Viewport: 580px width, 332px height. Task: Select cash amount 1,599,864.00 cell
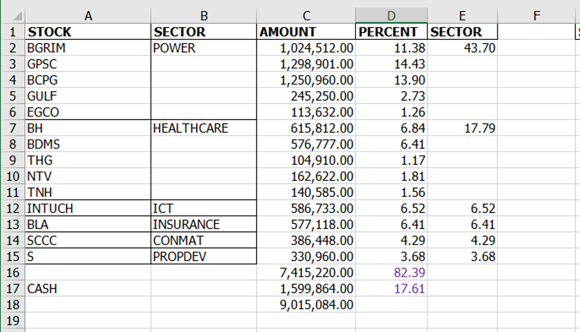point(306,289)
